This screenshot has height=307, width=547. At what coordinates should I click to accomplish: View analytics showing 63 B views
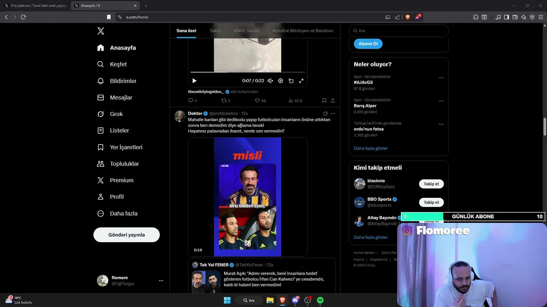coord(295,101)
